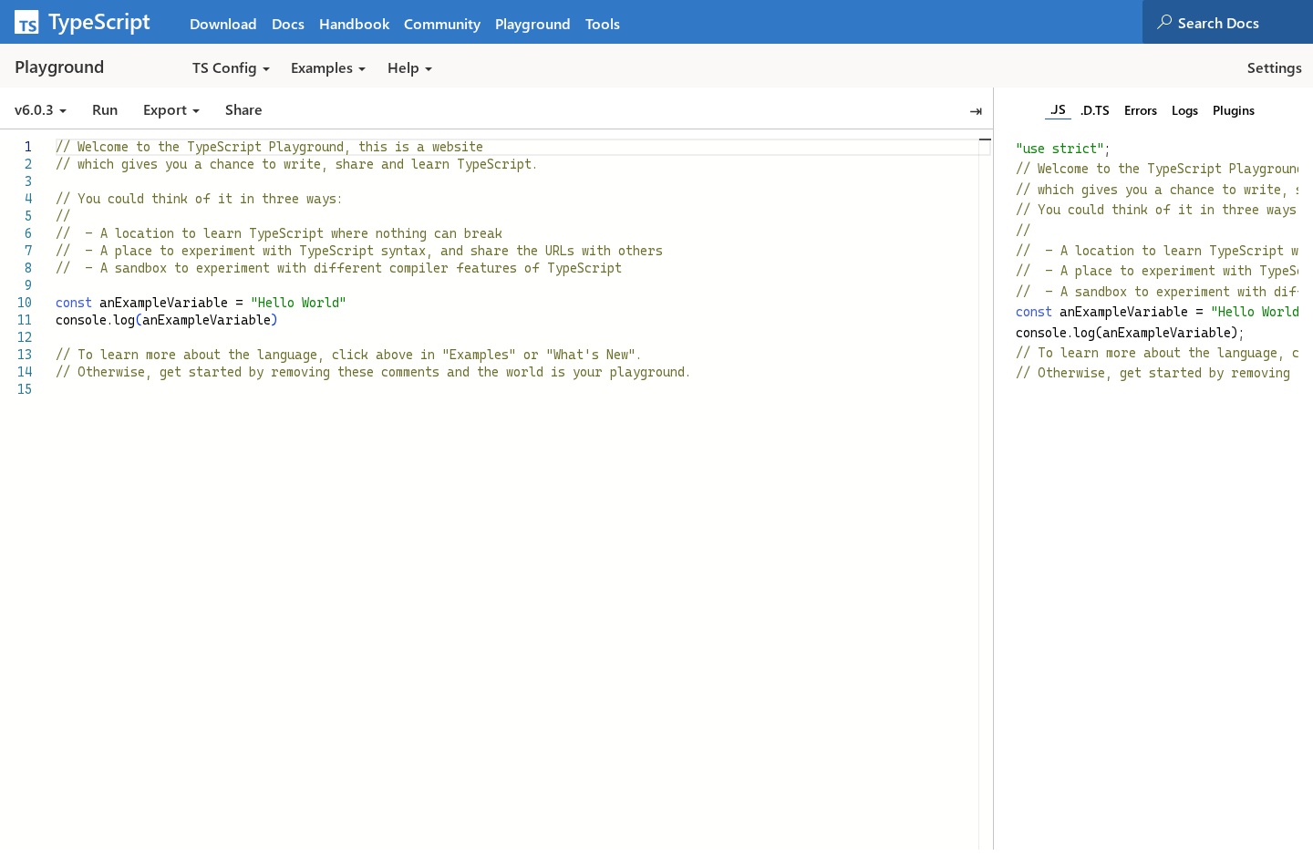Open the Plugins tab
1313x866 pixels.
coord(1234,110)
